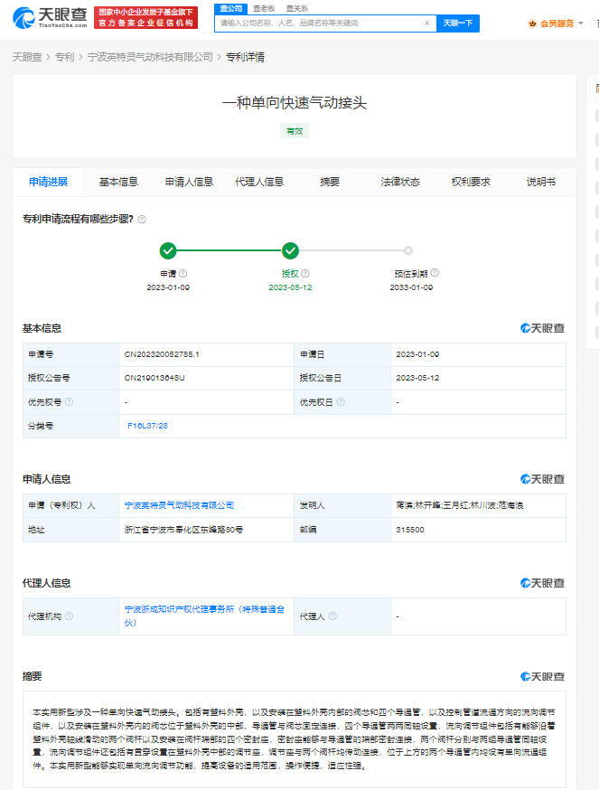Open the F16L37/28 classification link
Image resolution: width=599 pixels, height=790 pixels.
147,425
